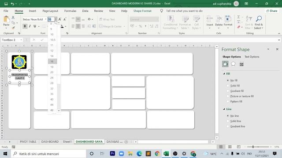Click the Clear eraser icon in Editing
Screen dimensions: 282x158
239,27
